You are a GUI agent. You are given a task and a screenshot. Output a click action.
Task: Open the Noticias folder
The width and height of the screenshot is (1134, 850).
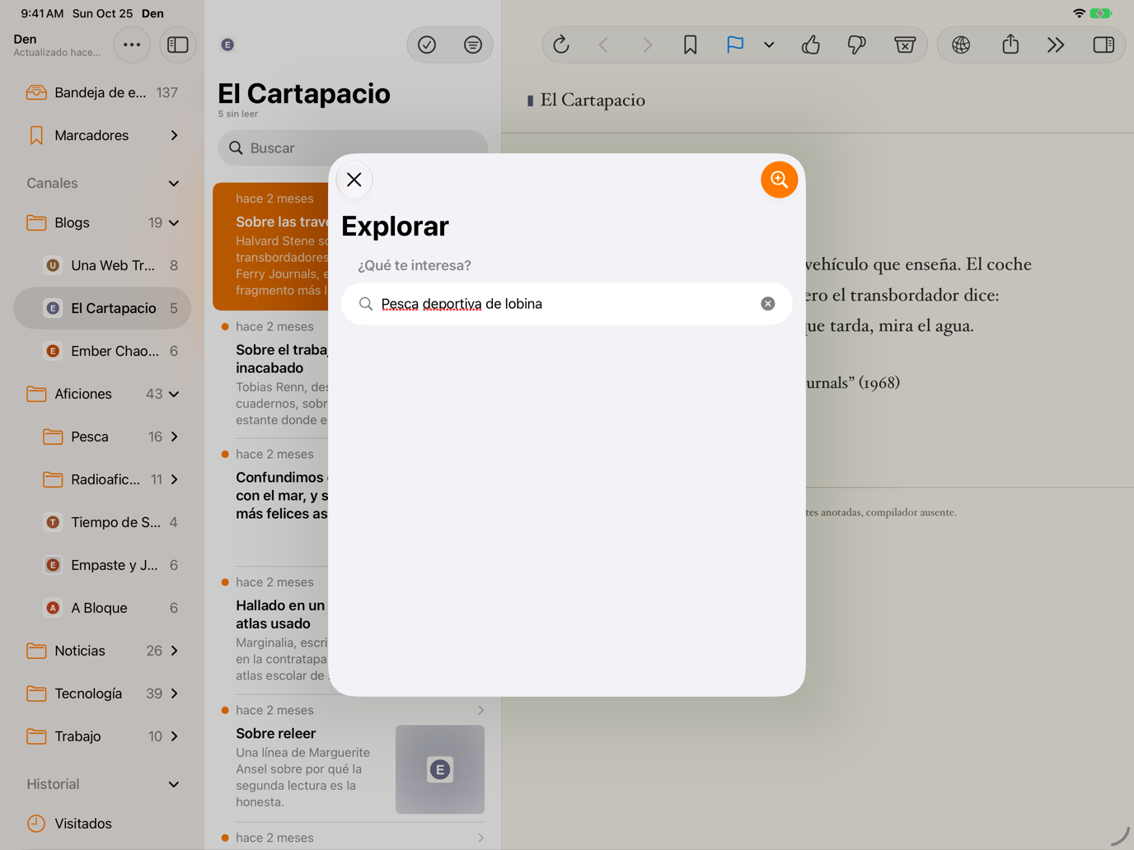pyautogui.click(x=102, y=651)
